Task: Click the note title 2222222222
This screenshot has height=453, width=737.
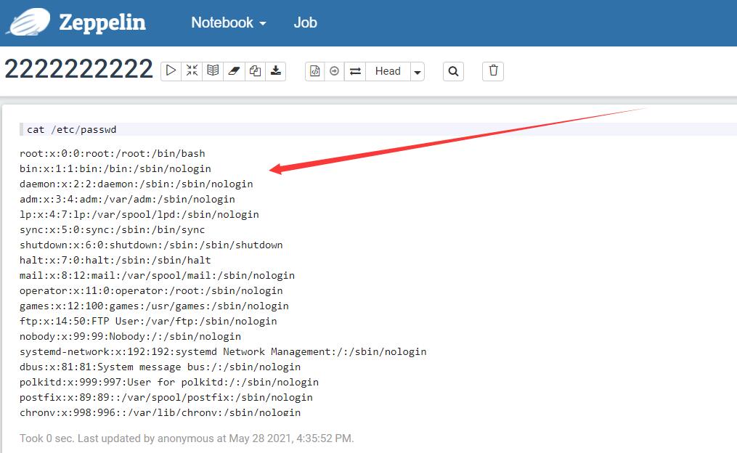Action: point(78,70)
